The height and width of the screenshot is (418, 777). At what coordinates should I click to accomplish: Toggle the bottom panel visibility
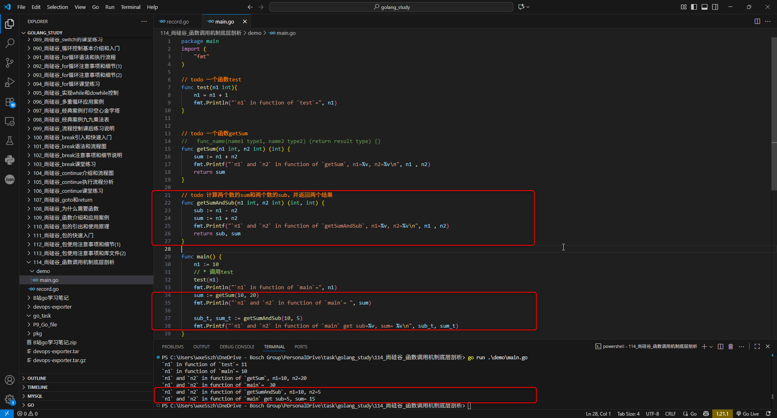(x=705, y=7)
